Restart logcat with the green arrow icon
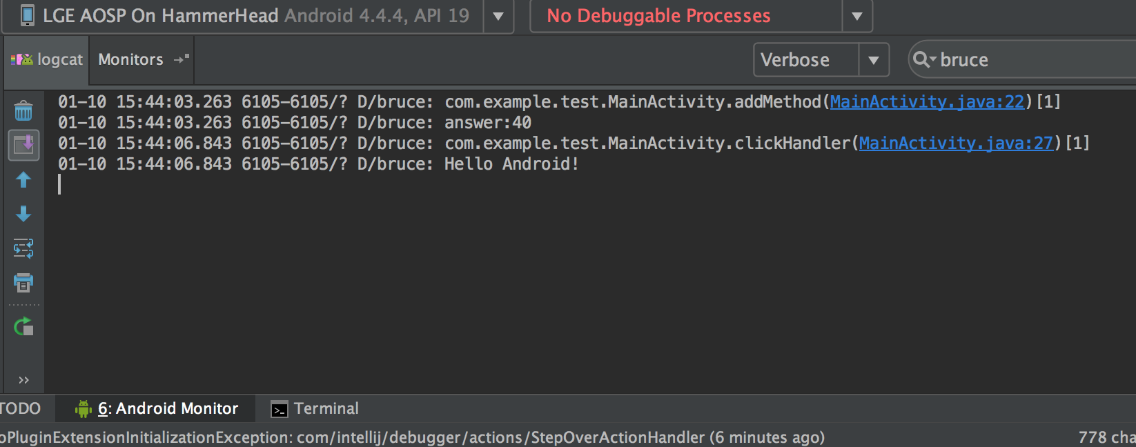The image size is (1136, 447). pyautogui.click(x=23, y=326)
